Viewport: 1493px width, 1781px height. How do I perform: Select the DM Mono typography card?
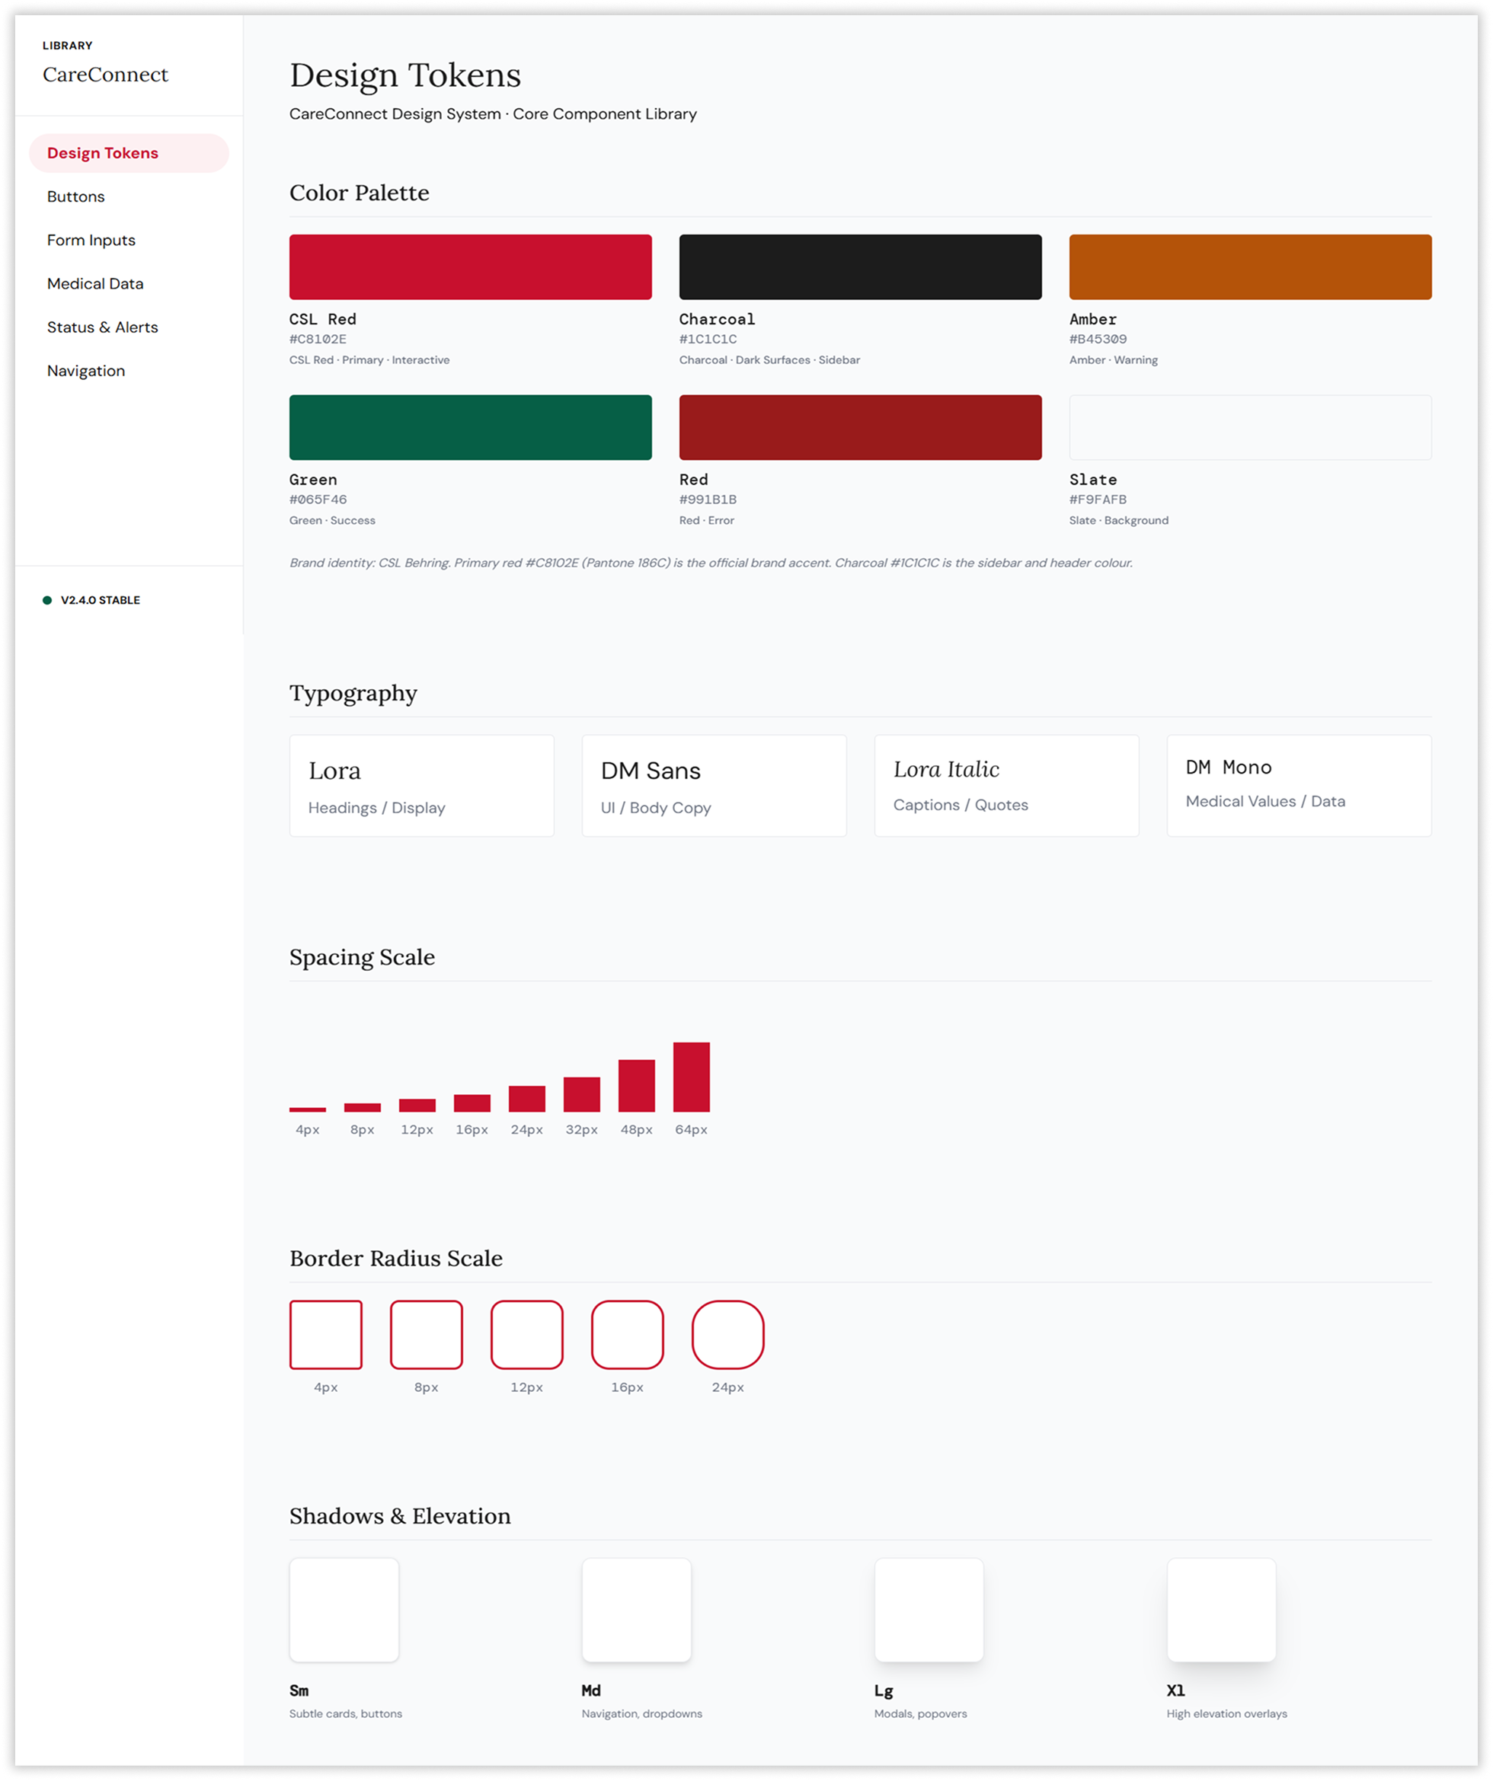pyautogui.click(x=1299, y=785)
